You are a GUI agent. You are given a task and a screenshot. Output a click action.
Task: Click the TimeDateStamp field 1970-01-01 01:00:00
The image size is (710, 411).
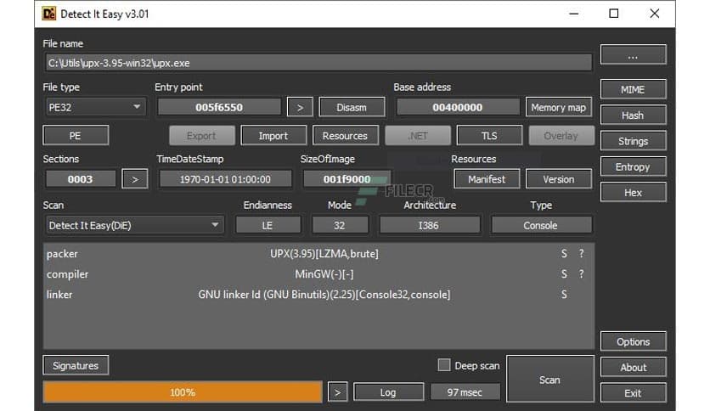pyautogui.click(x=225, y=179)
